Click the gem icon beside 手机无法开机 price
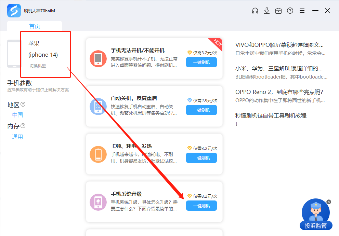The height and width of the screenshot is (236, 339). point(190,53)
